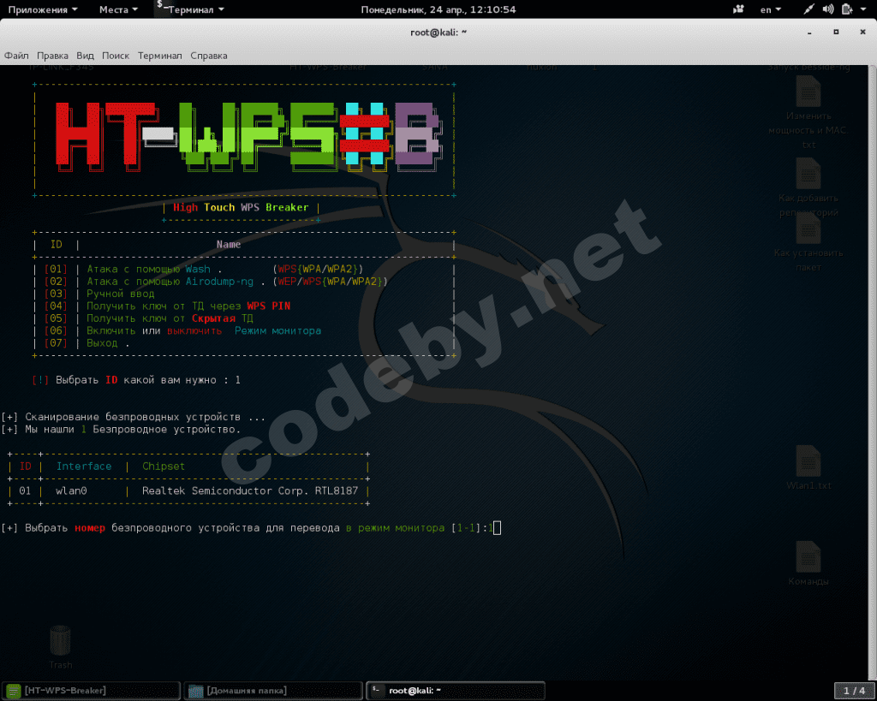Click the date and time clock
The height and width of the screenshot is (701, 877).
438,9
